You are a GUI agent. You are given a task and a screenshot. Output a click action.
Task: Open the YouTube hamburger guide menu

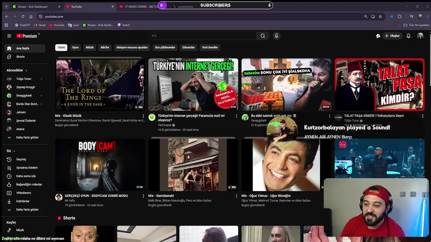(9, 36)
